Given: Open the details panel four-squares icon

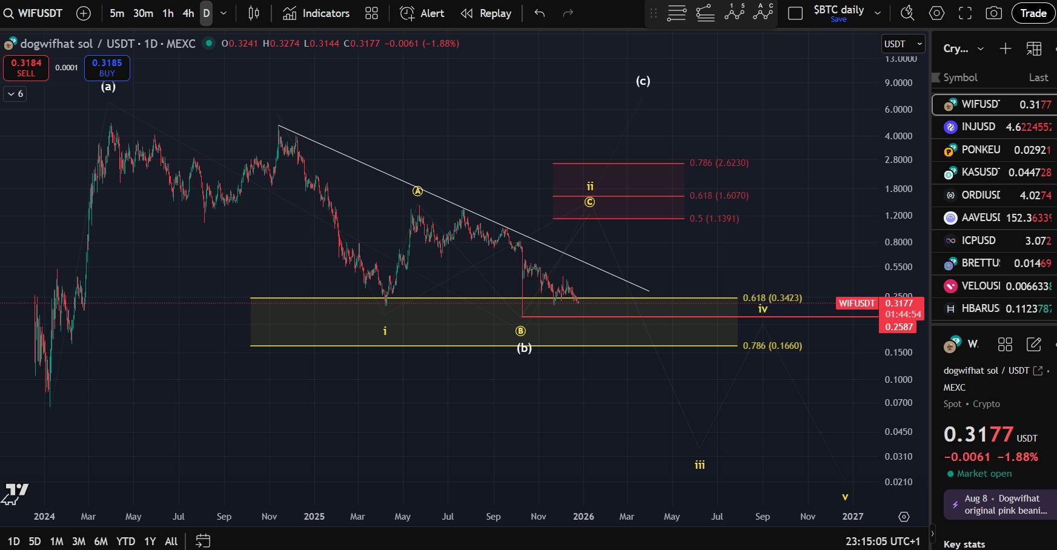Looking at the screenshot, I should (x=1005, y=345).
